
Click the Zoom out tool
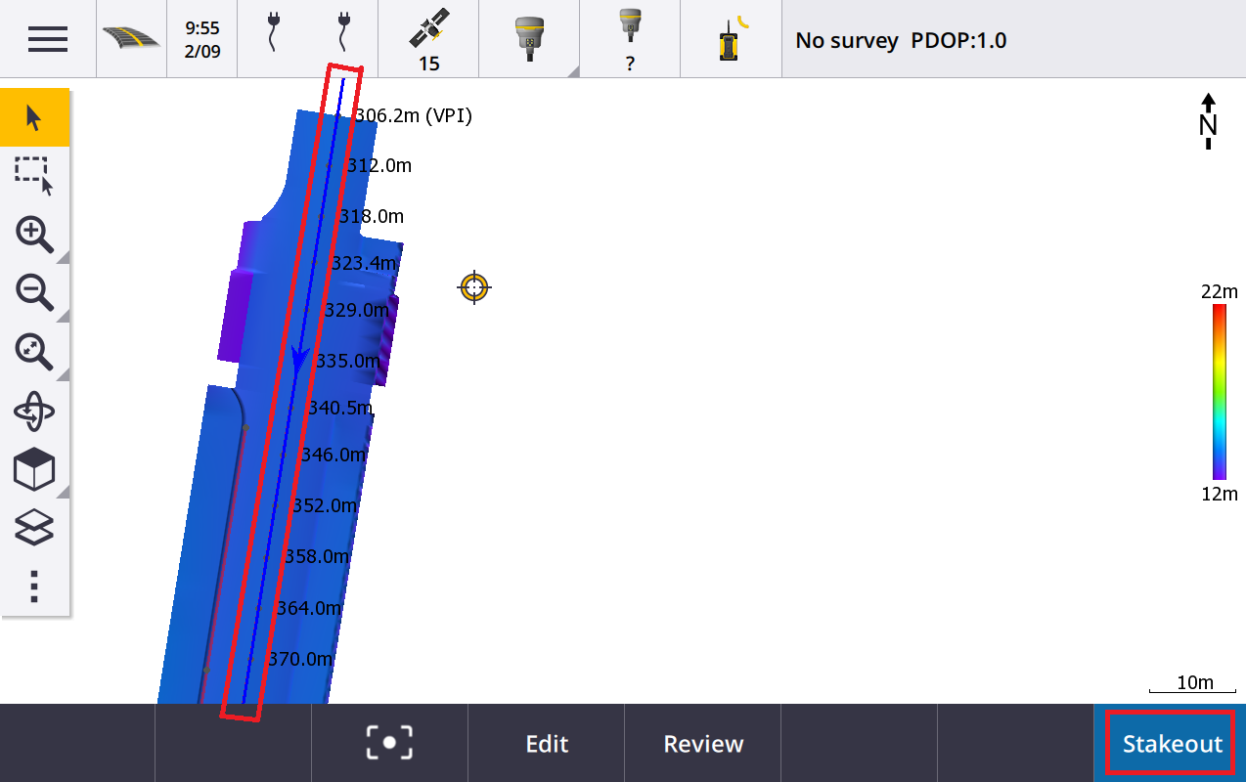click(x=34, y=293)
